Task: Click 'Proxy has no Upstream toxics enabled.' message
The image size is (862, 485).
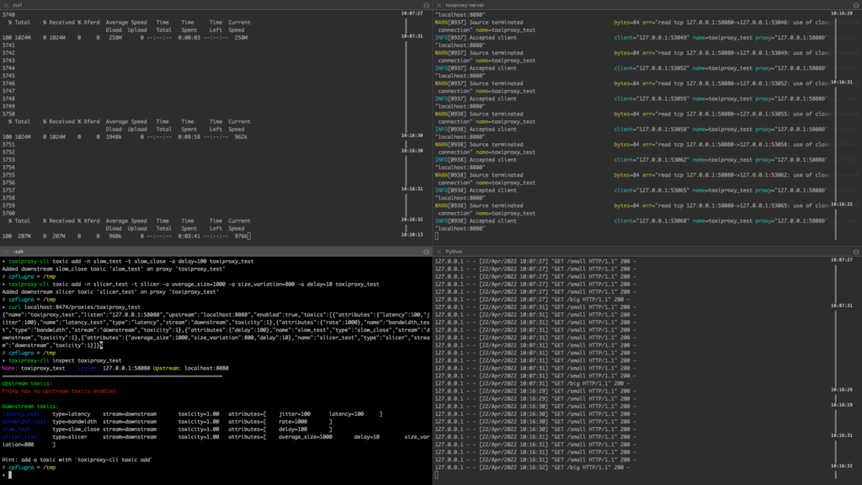Action: click(x=60, y=391)
